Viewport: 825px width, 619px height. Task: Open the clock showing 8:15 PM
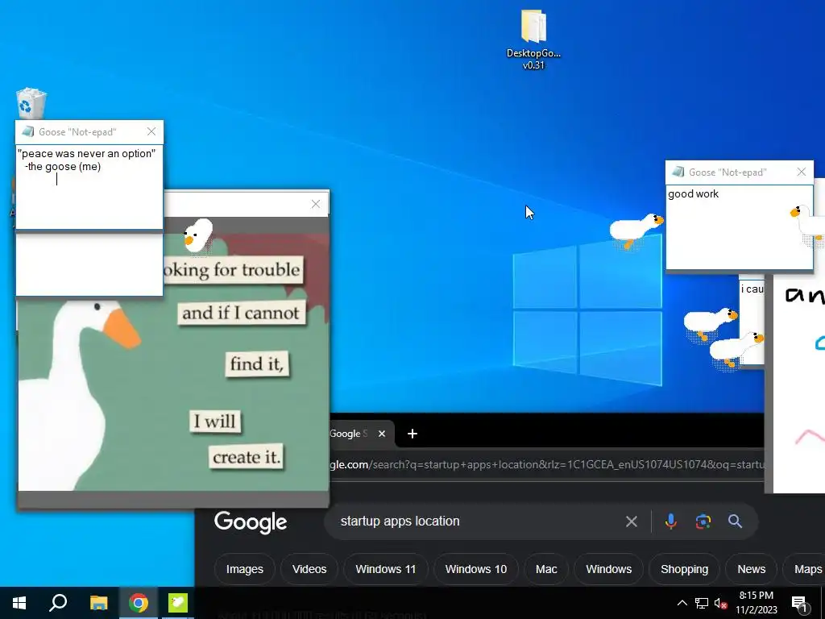[x=756, y=603]
